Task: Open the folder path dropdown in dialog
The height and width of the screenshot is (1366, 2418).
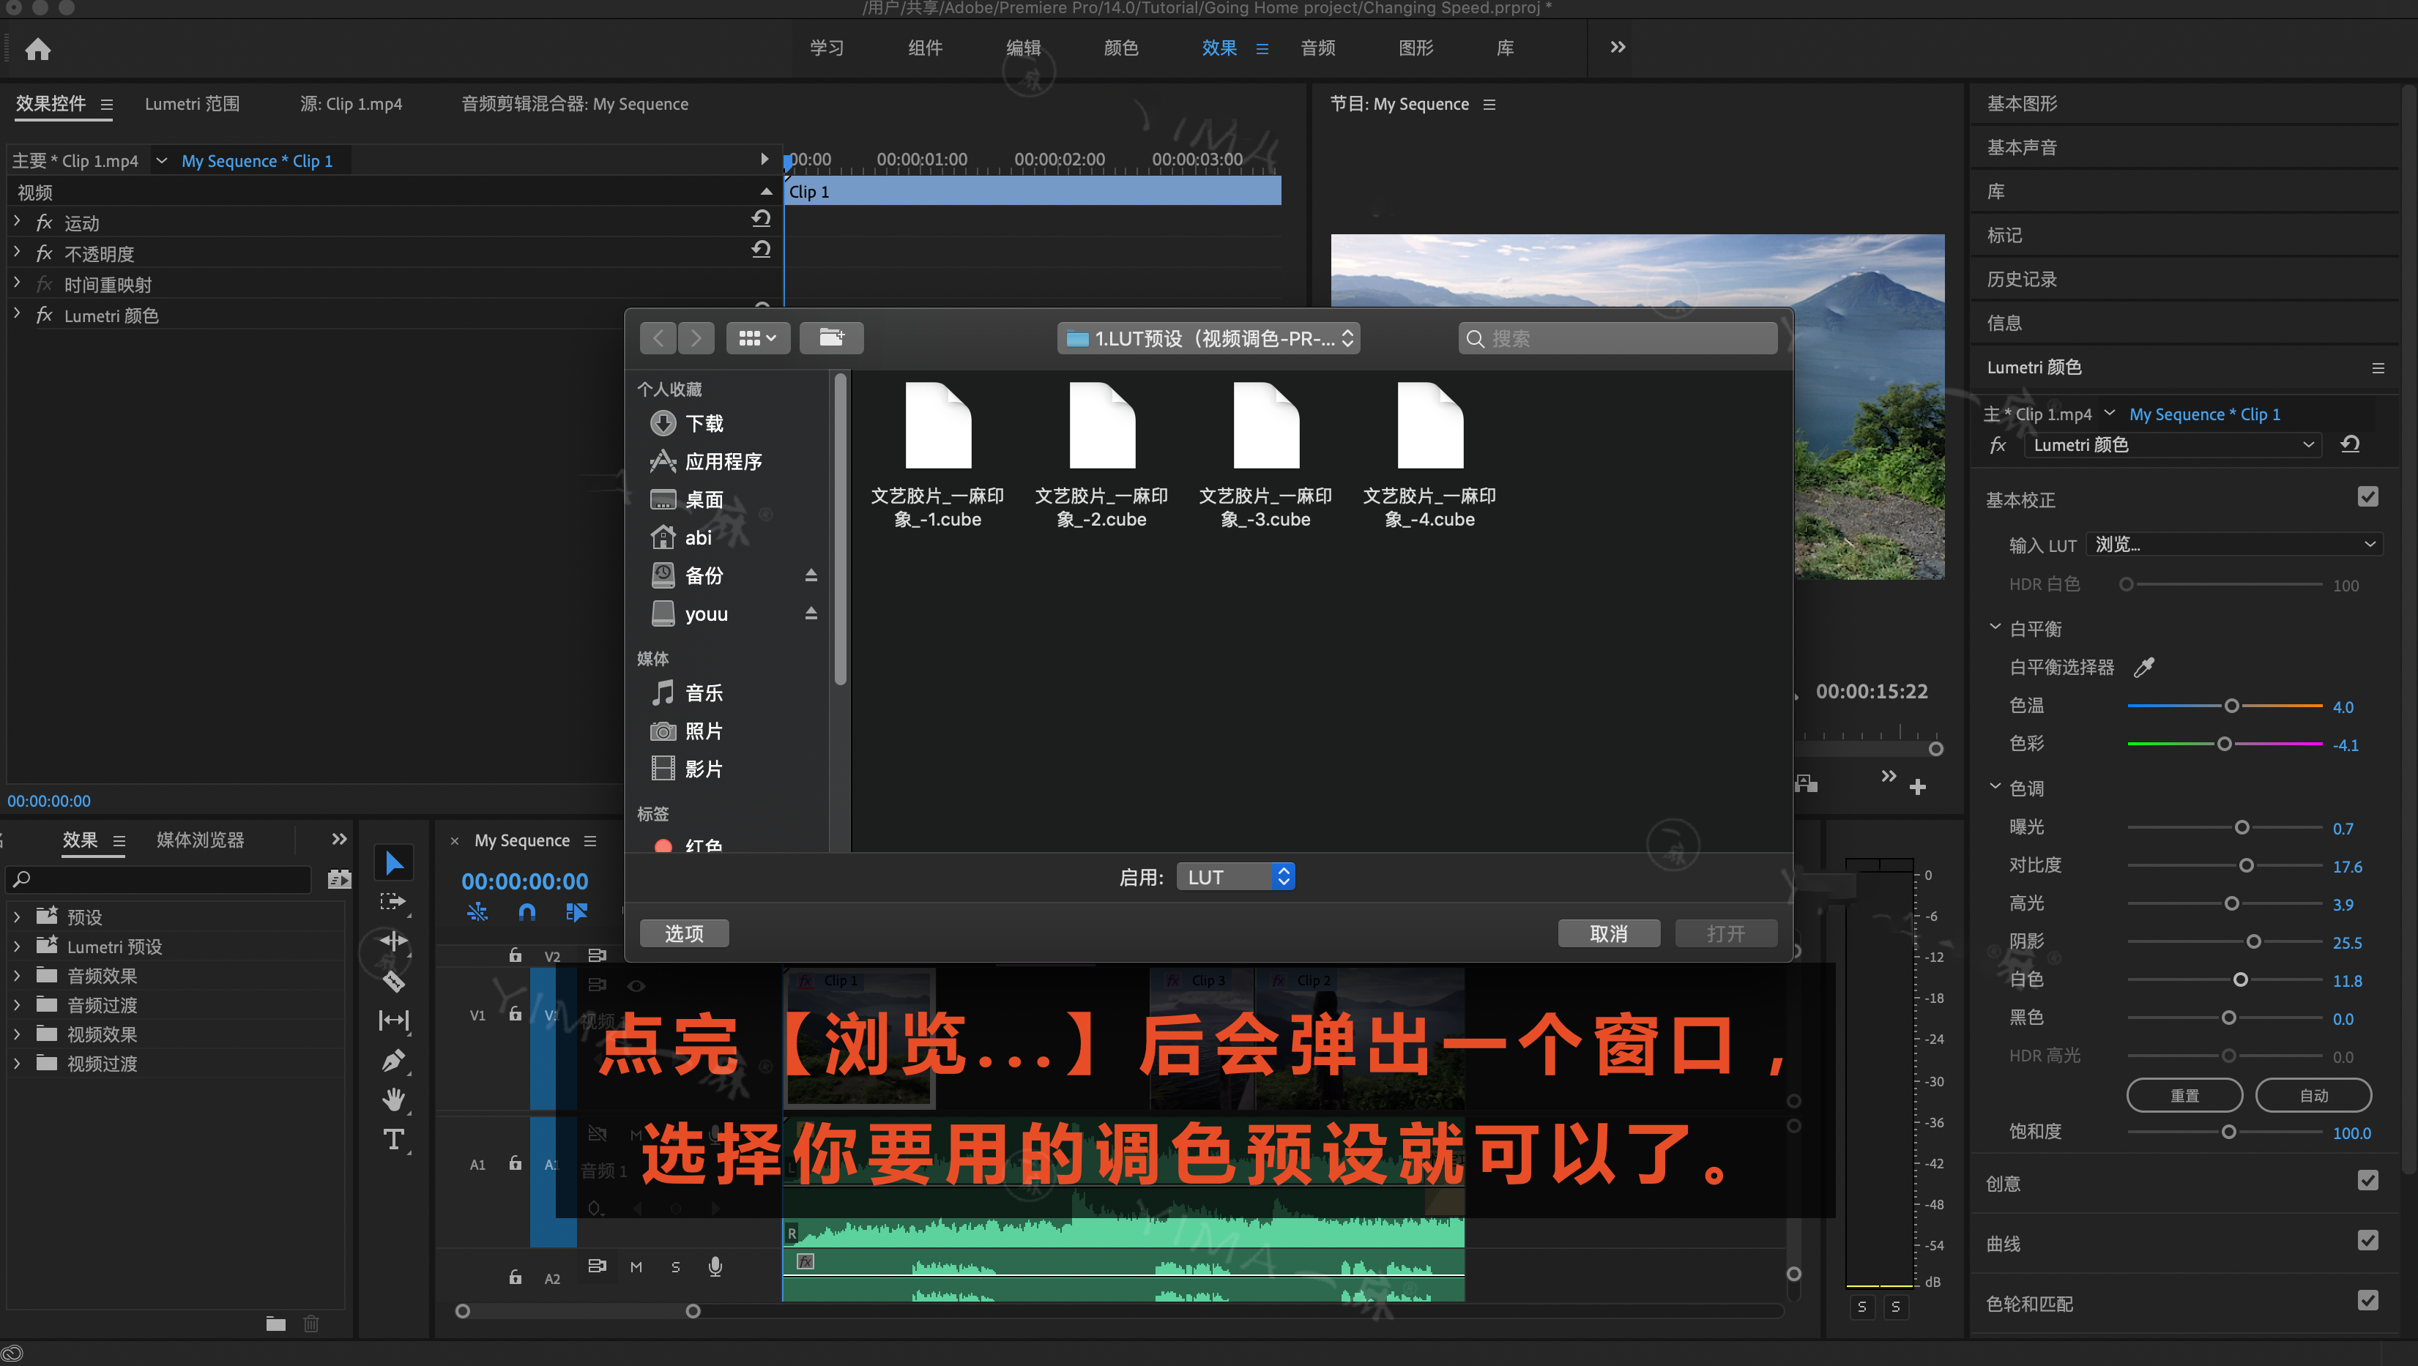Action: pos(1208,337)
